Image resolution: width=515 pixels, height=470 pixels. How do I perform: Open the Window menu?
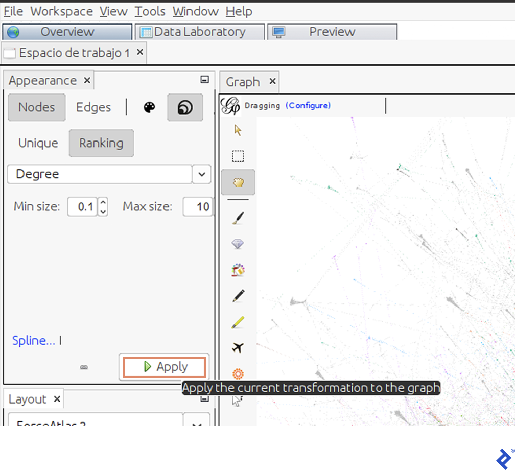click(195, 12)
